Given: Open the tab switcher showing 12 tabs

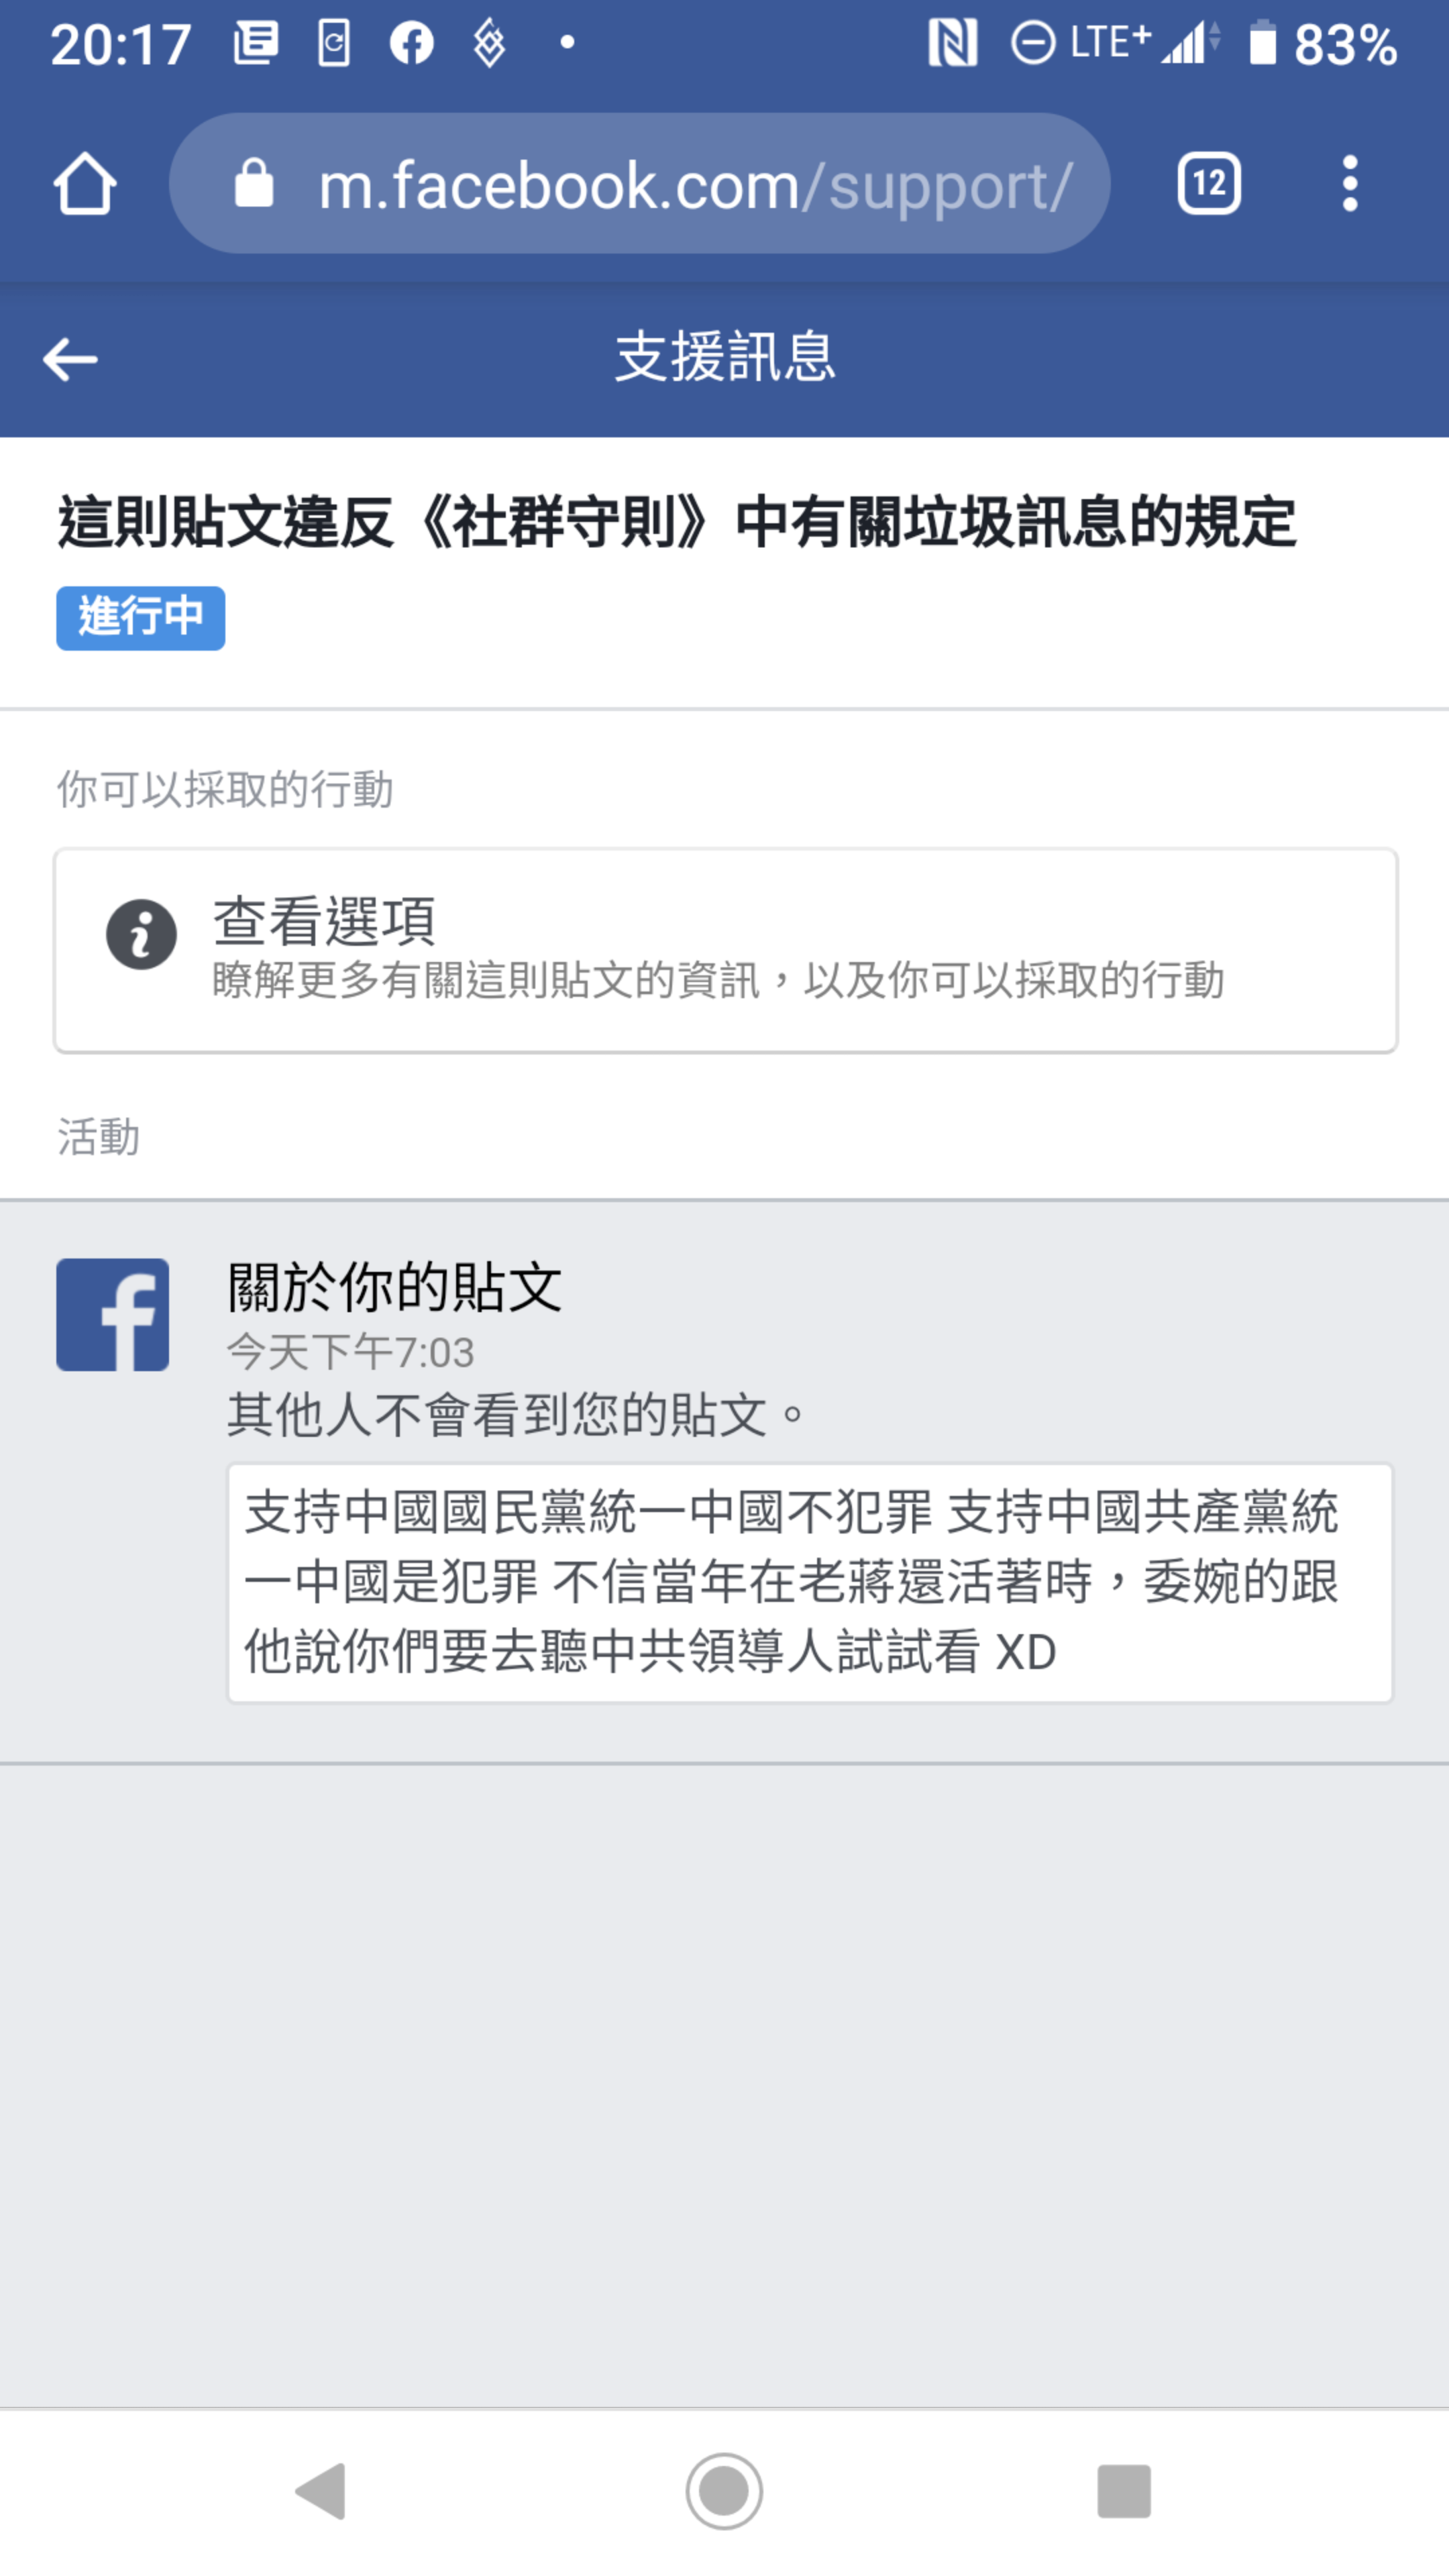Looking at the screenshot, I should tap(1209, 184).
